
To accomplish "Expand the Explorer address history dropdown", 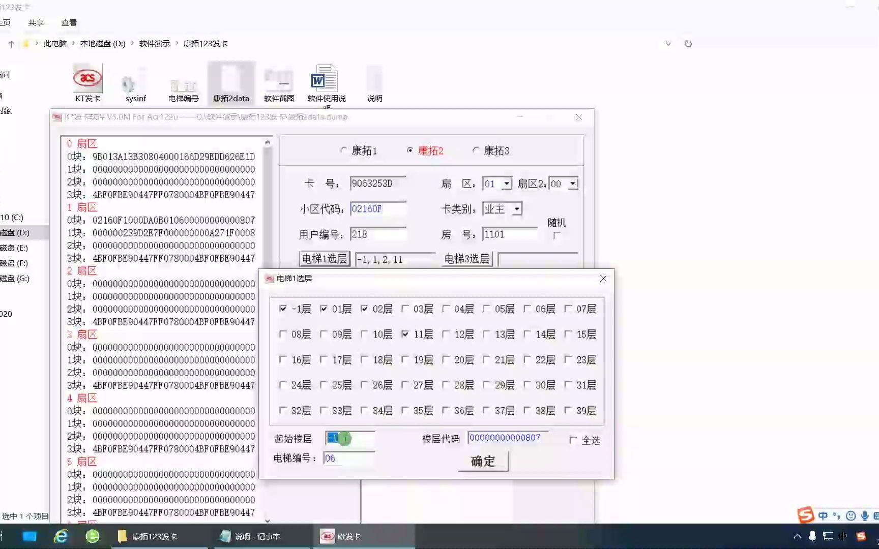I will pyautogui.click(x=668, y=44).
